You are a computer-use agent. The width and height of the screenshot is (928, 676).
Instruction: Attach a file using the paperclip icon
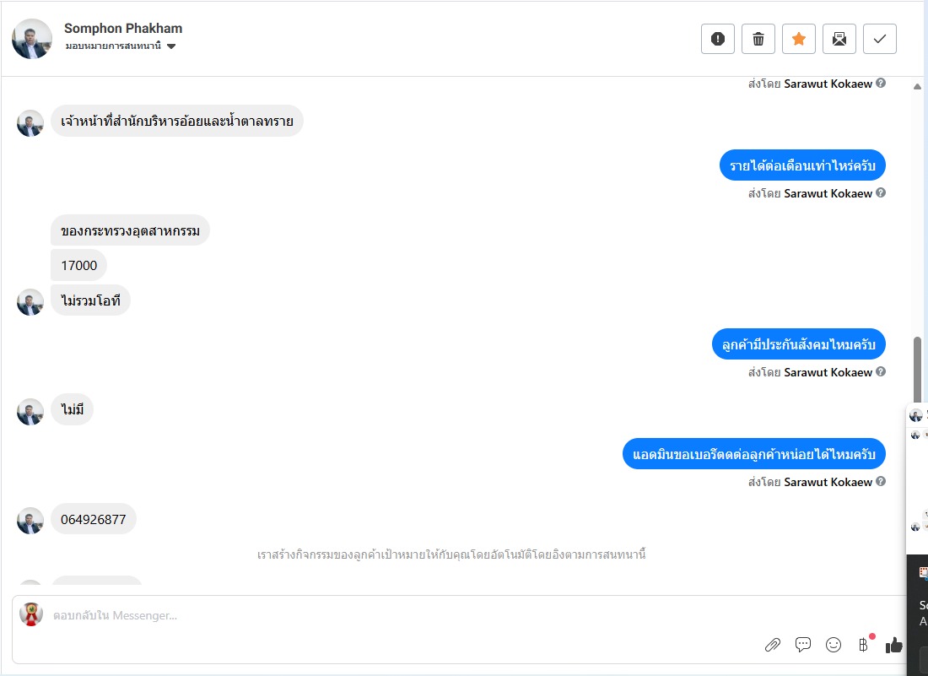coord(773,645)
